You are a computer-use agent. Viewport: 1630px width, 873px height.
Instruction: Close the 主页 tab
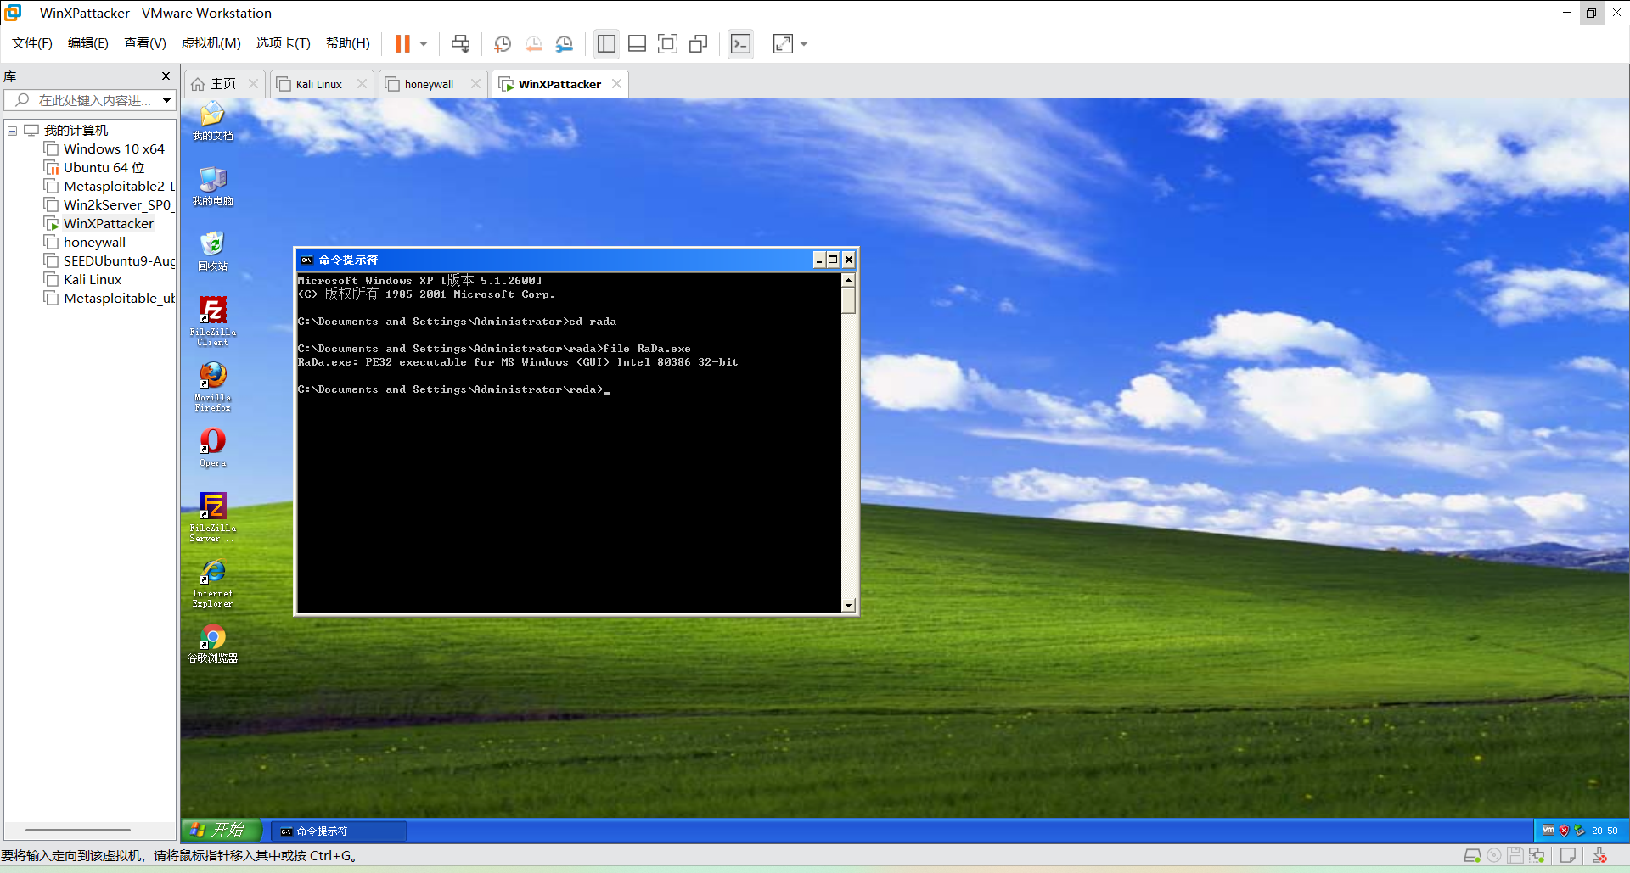(253, 84)
